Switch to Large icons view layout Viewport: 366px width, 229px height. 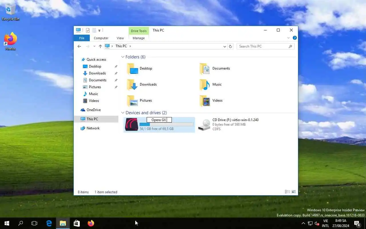coord(294,192)
